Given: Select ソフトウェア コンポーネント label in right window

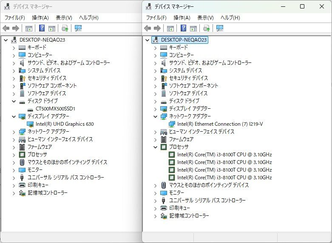Looking at the screenshot, I should point(193,86).
